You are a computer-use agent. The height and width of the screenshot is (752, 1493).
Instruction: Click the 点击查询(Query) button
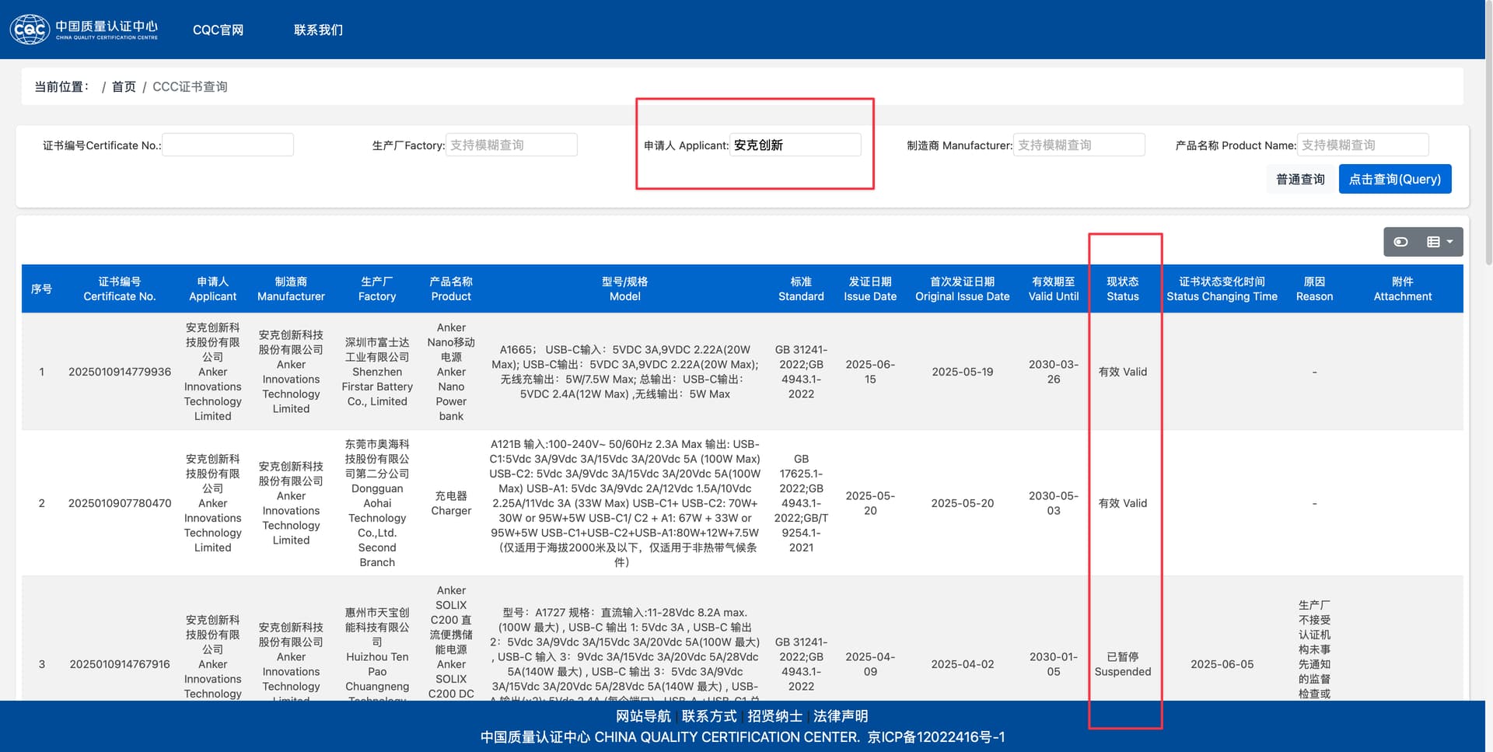[x=1395, y=179]
